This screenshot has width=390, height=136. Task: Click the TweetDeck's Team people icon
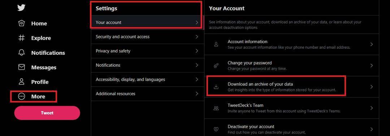coord(216,108)
